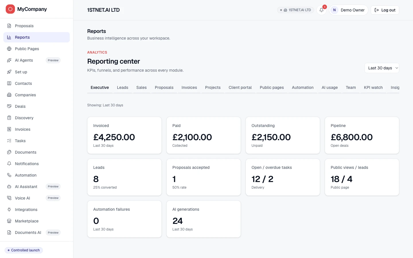Click the Public Pages globe icon

(x=9, y=49)
